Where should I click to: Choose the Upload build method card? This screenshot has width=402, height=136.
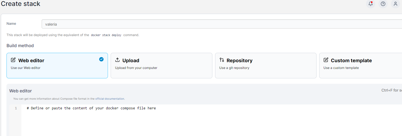tap(162, 65)
